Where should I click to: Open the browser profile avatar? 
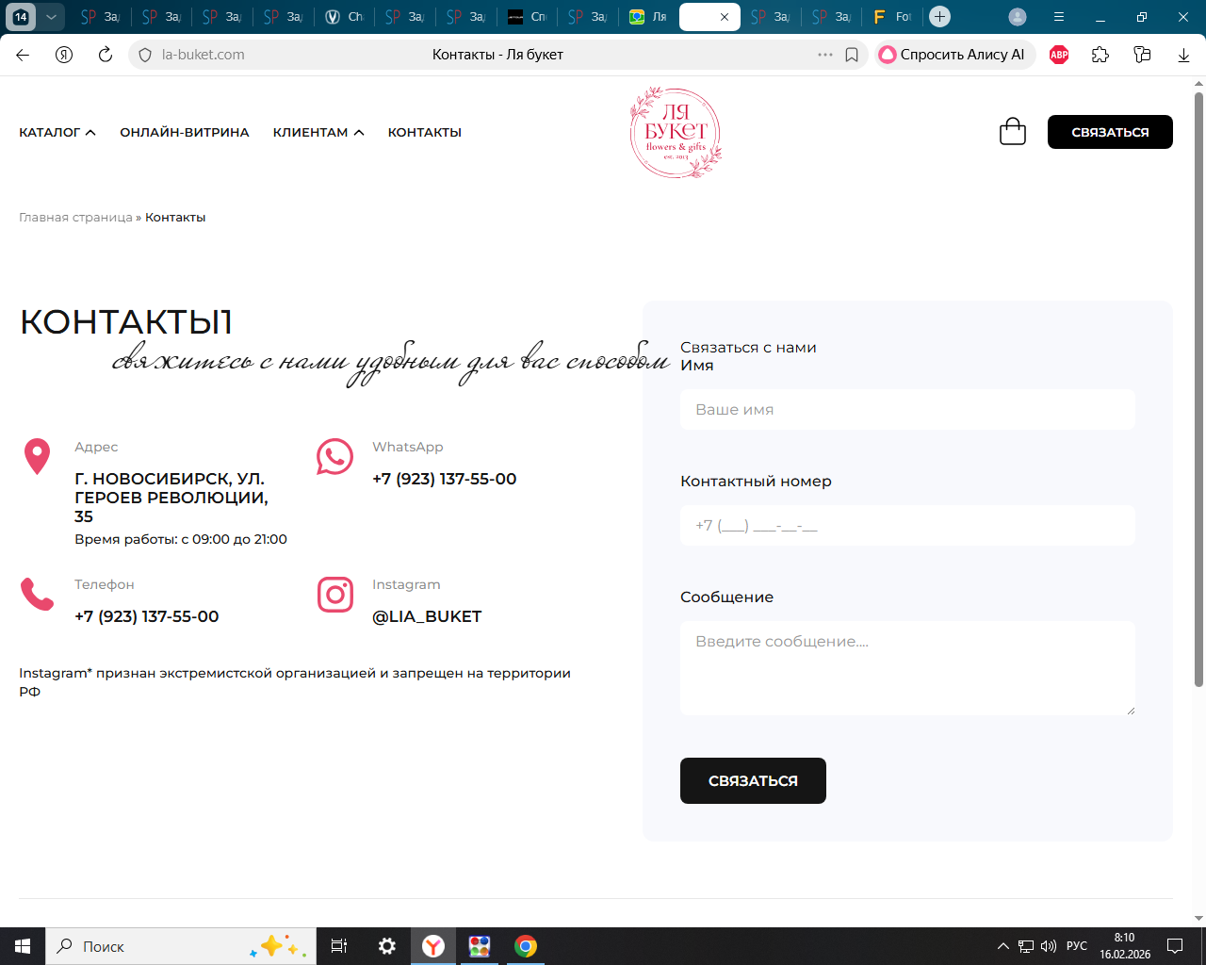click(x=1018, y=17)
